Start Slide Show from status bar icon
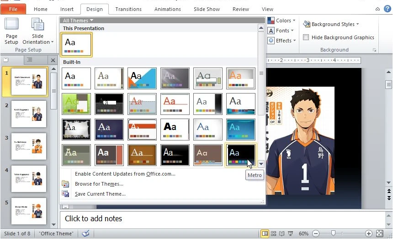 point(290,234)
